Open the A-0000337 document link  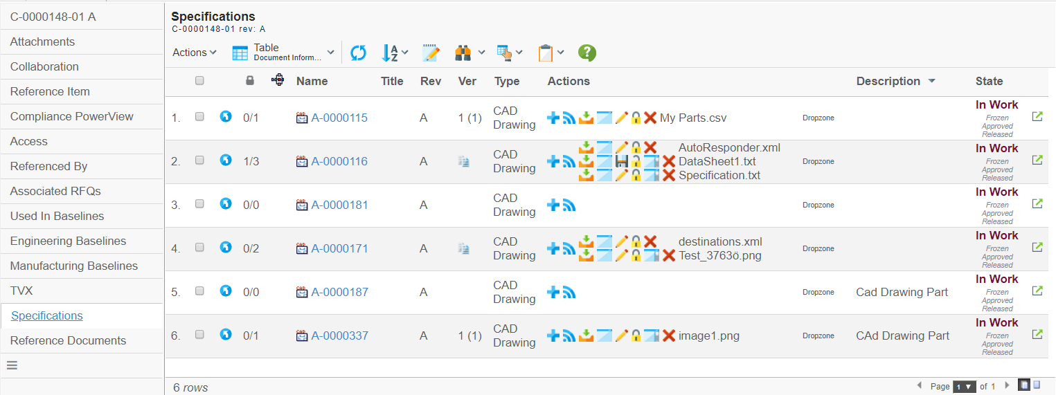[339, 336]
